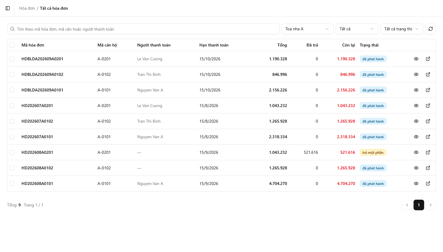Click the trả một phần status badge
443x252 pixels.
click(373, 152)
